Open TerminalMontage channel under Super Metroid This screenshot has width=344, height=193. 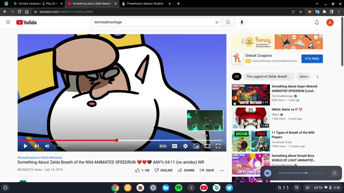pyautogui.click(x=282, y=96)
